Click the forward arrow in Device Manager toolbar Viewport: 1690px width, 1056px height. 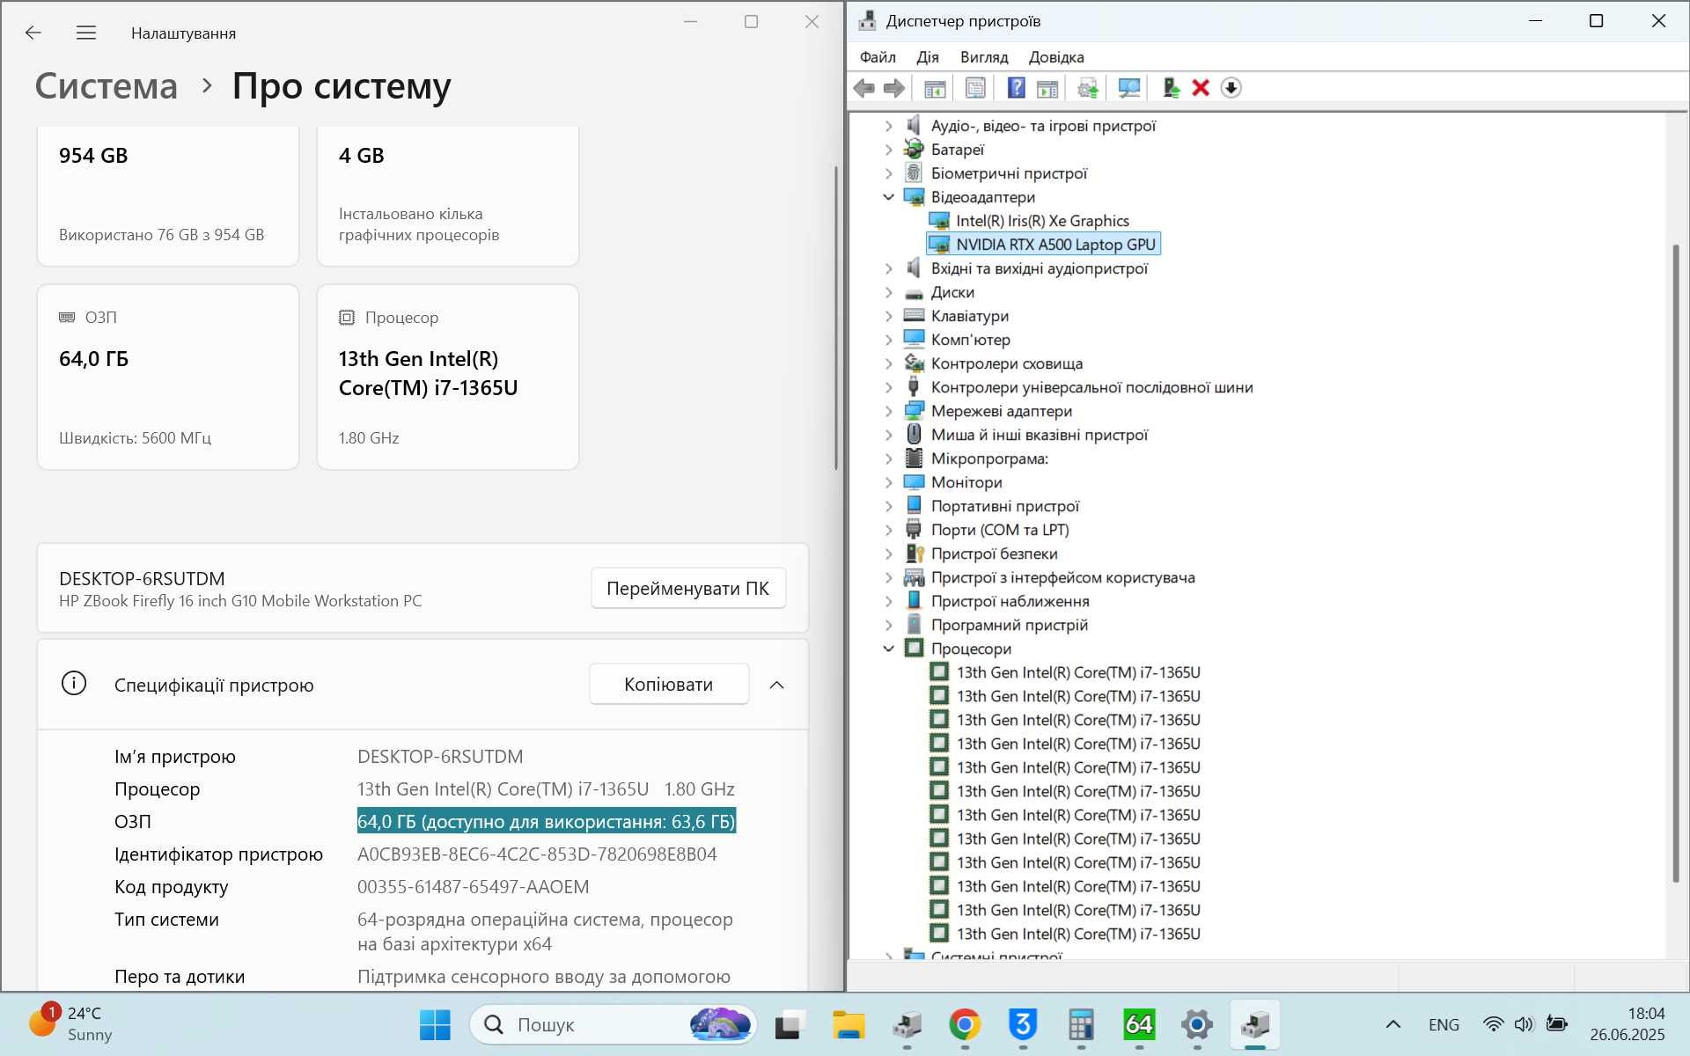pyautogui.click(x=894, y=88)
